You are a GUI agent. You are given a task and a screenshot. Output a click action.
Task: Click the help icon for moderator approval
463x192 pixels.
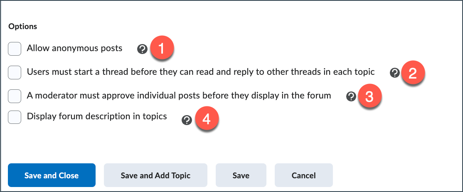351,97
